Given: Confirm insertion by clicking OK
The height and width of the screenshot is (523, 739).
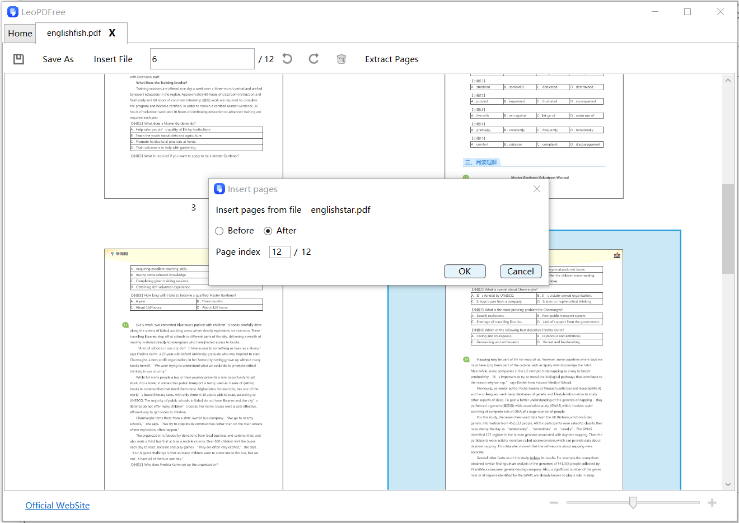Looking at the screenshot, I should (464, 271).
